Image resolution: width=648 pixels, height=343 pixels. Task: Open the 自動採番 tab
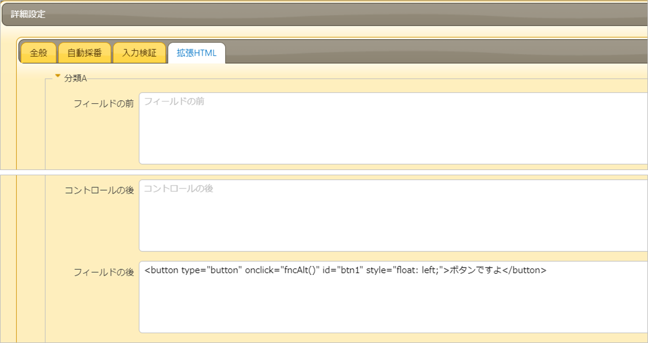pos(84,52)
